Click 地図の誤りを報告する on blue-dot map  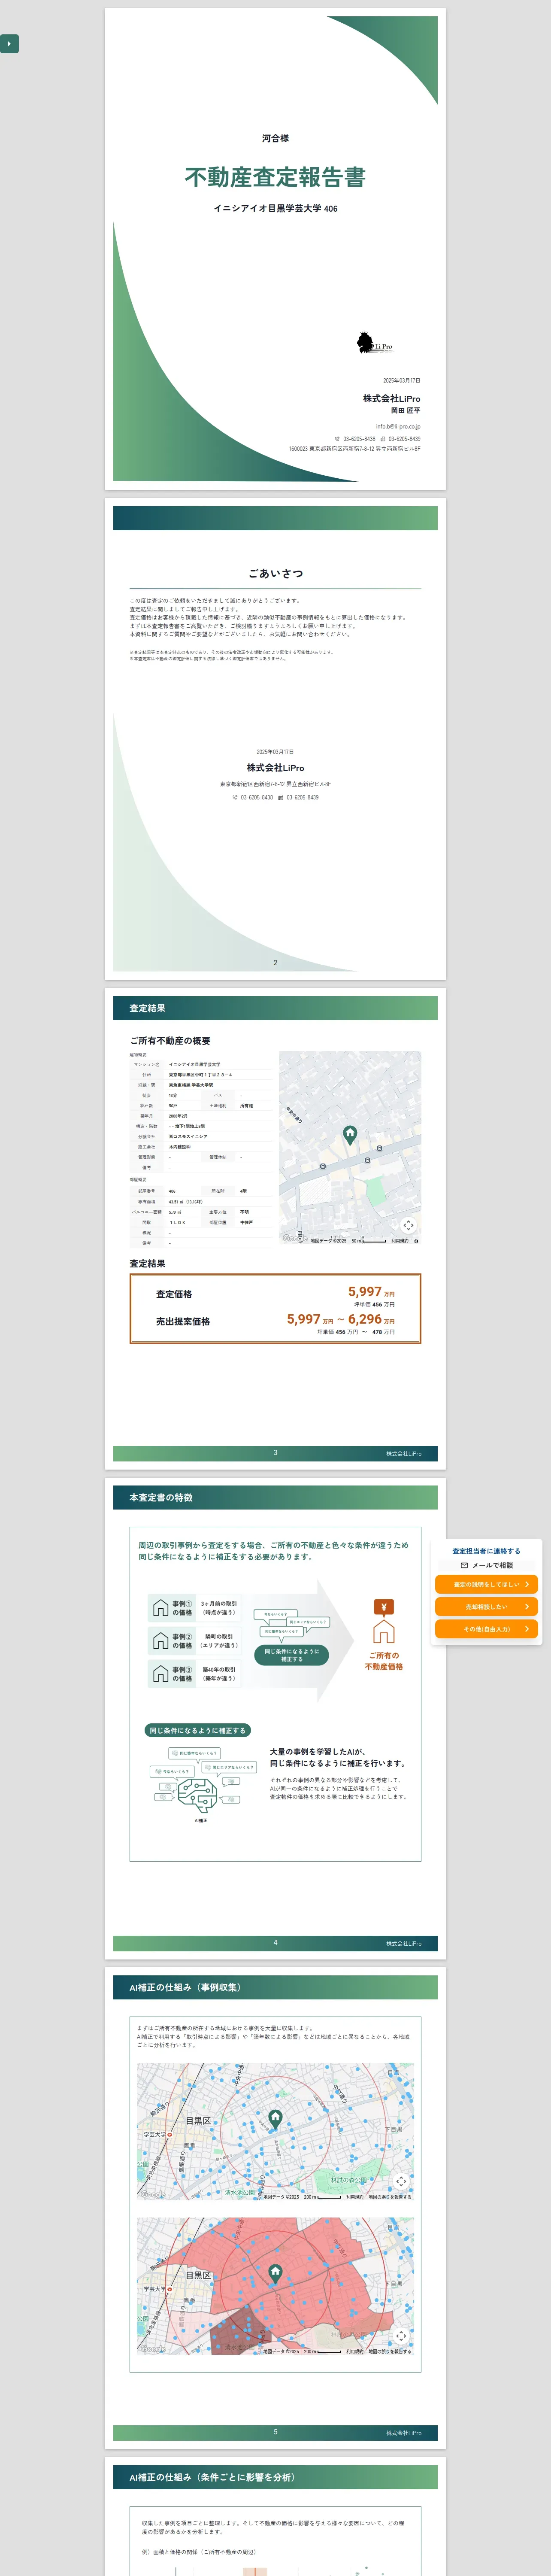pos(390,2197)
